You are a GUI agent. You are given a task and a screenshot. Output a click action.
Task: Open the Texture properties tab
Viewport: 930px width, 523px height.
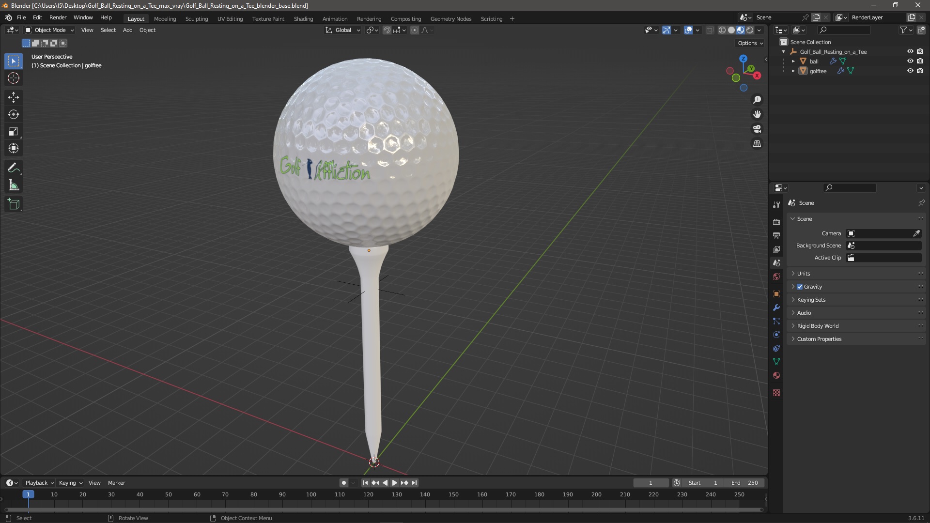coord(776,393)
